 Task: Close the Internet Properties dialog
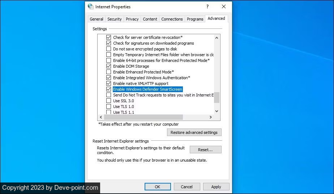pos(224,6)
